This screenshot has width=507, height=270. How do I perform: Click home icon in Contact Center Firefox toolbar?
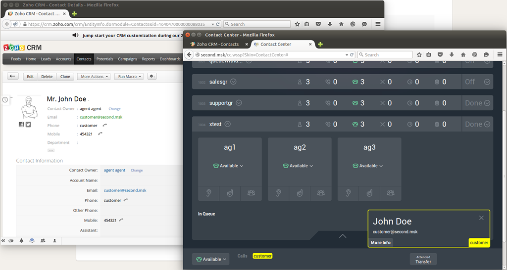click(x=463, y=54)
